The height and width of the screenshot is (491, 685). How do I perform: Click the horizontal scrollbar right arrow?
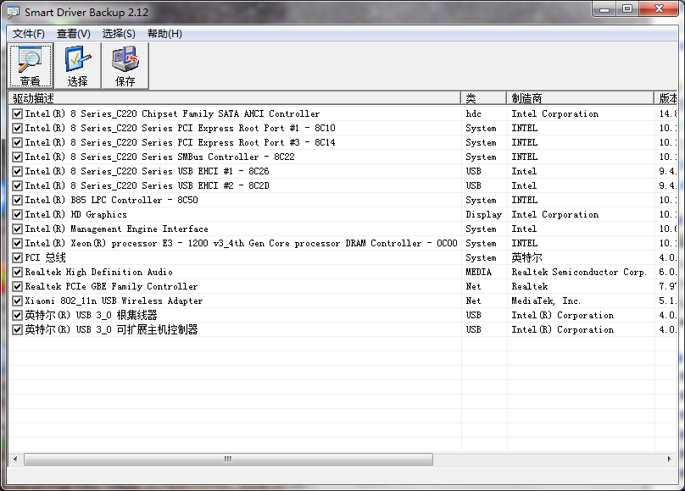669,459
